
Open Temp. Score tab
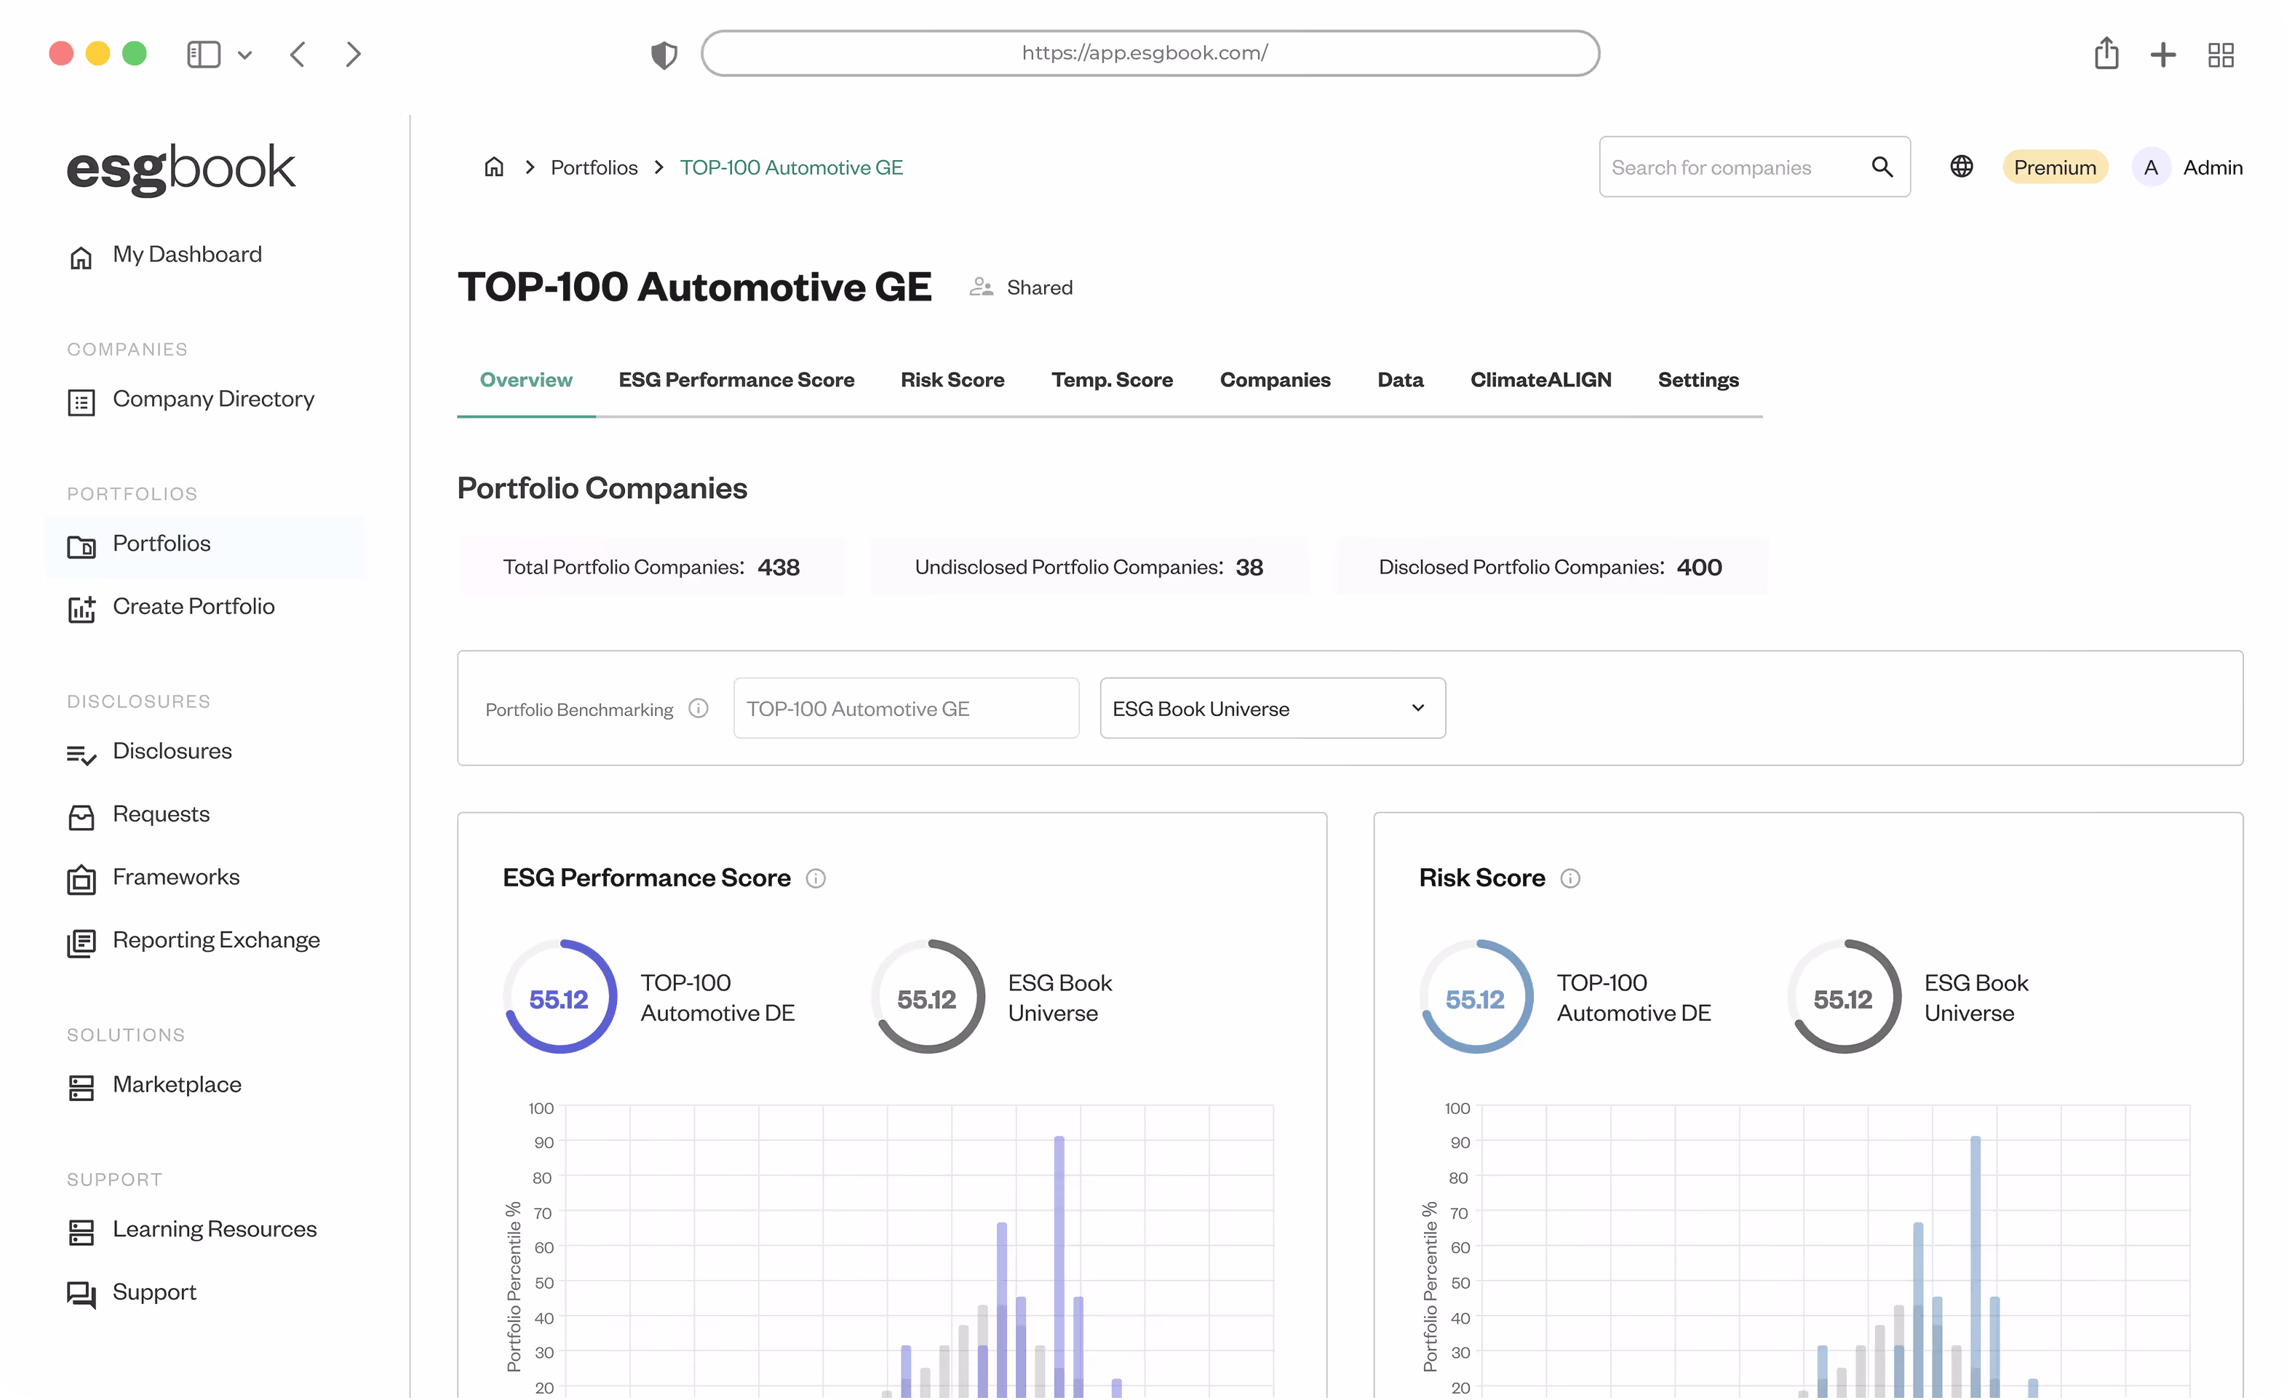point(1112,381)
